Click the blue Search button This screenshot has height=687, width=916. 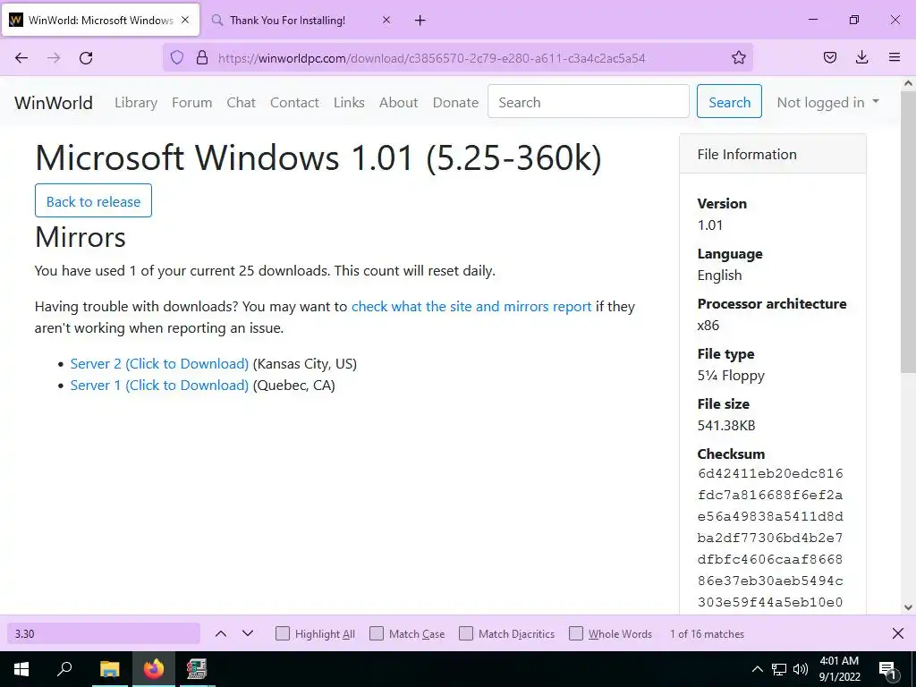pos(729,101)
